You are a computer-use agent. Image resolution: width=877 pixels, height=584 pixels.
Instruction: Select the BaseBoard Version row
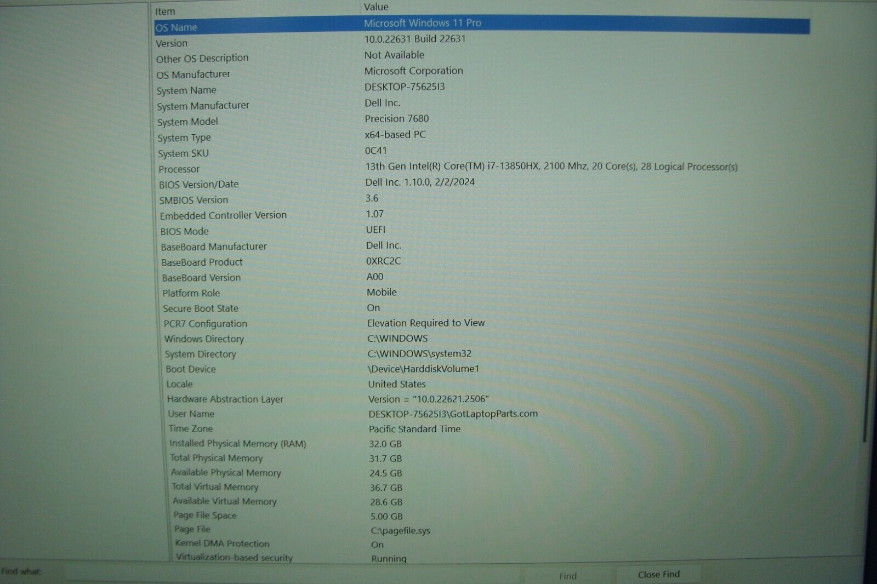pos(201,278)
